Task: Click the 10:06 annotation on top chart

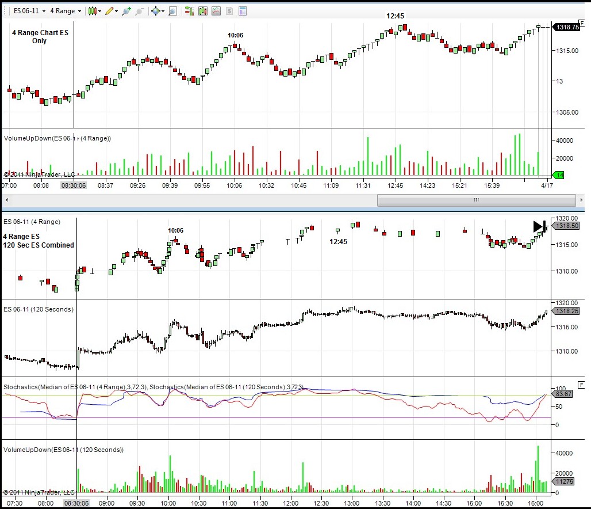Action: point(235,35)
